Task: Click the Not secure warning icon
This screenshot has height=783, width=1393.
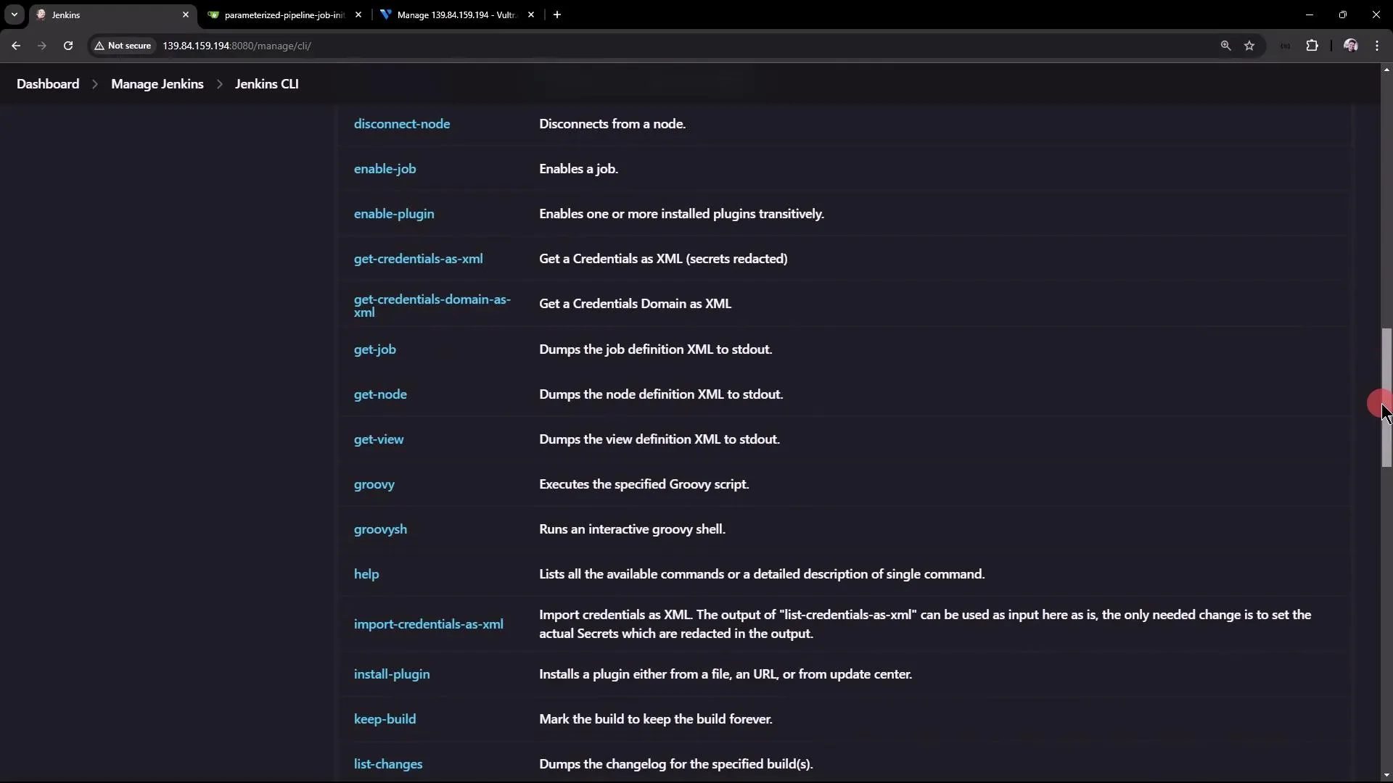Action: 99,46
